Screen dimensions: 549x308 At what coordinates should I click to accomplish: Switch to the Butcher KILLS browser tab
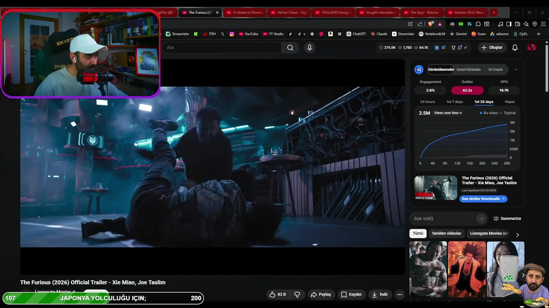pos(466,12)
